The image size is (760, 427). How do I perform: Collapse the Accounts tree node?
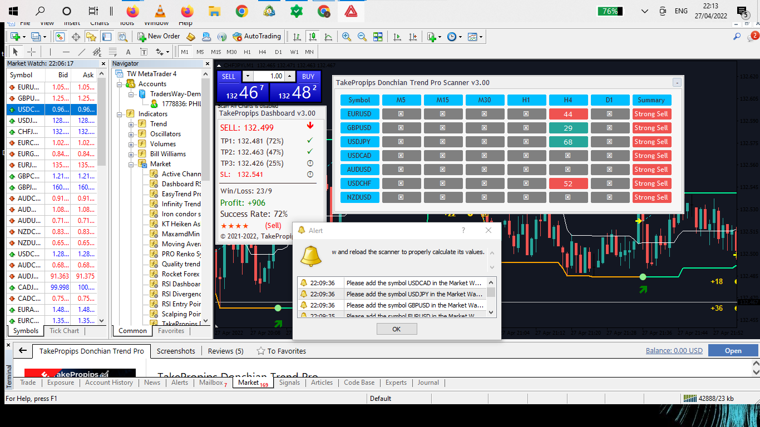click(x=119, y=84)
